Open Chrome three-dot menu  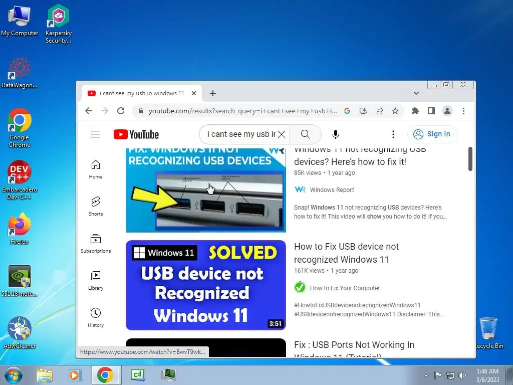click(x=463, y=111)
